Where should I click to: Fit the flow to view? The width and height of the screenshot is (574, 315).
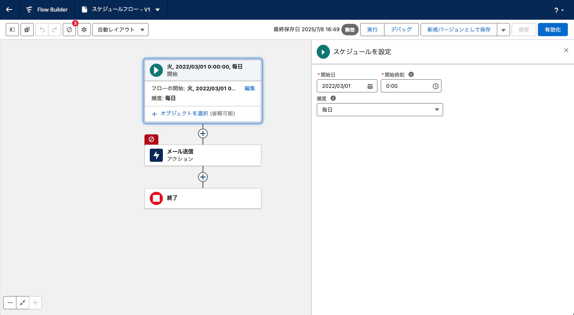click(23, 303)
